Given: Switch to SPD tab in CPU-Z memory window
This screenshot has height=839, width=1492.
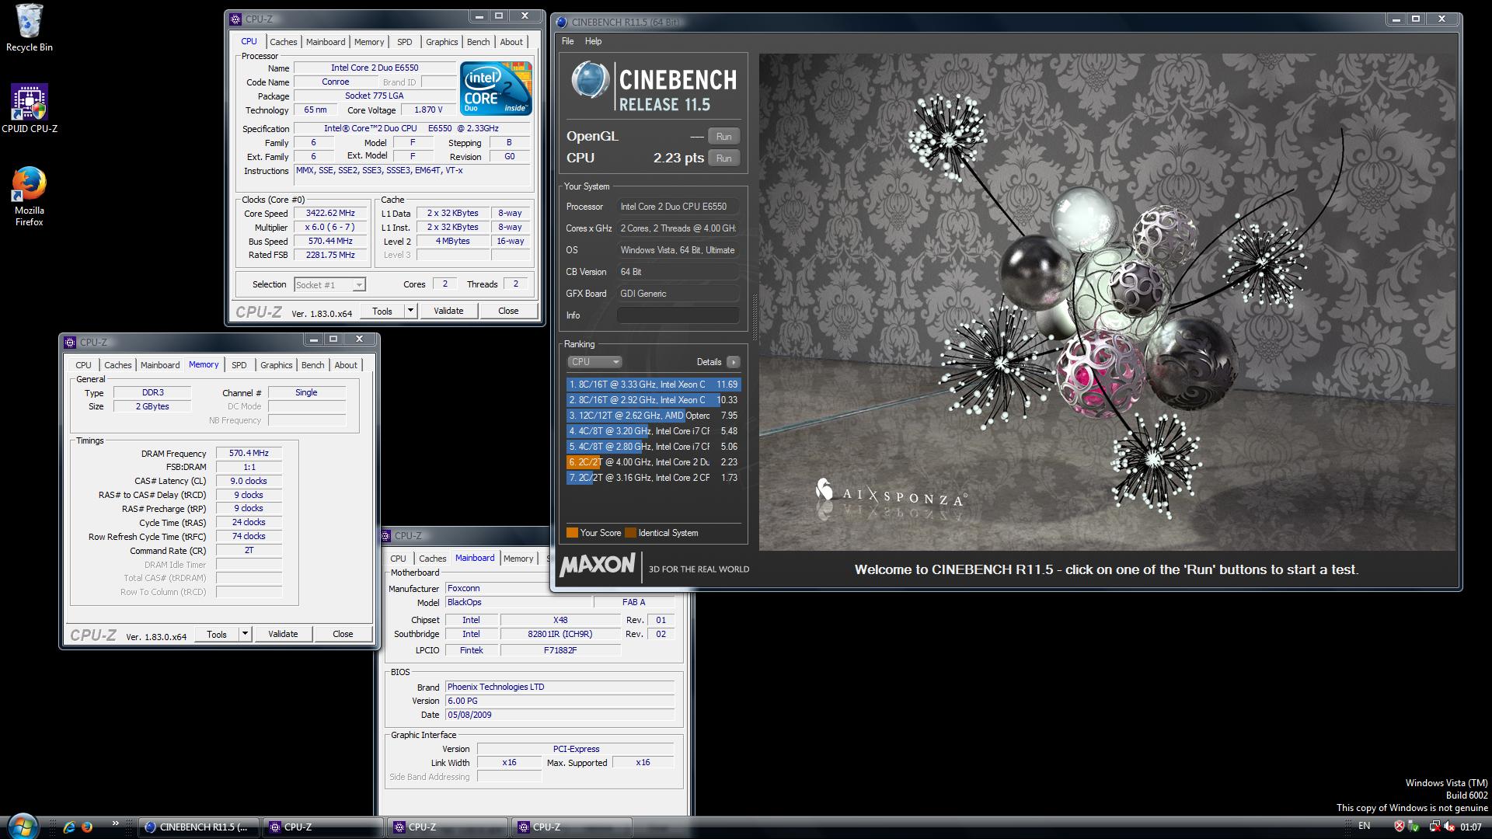Looking at the screenshot, I should pos(239,365).
